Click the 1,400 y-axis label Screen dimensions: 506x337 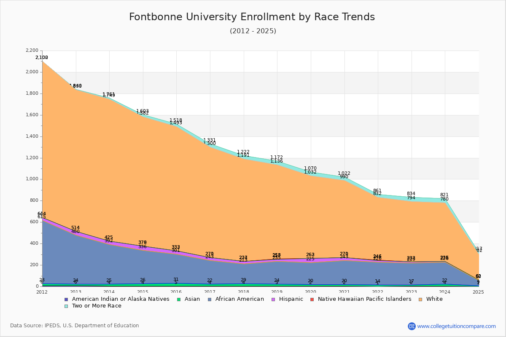pos(32,136)
